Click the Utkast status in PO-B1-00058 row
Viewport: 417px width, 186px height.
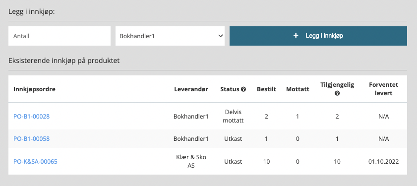point(233,139)
